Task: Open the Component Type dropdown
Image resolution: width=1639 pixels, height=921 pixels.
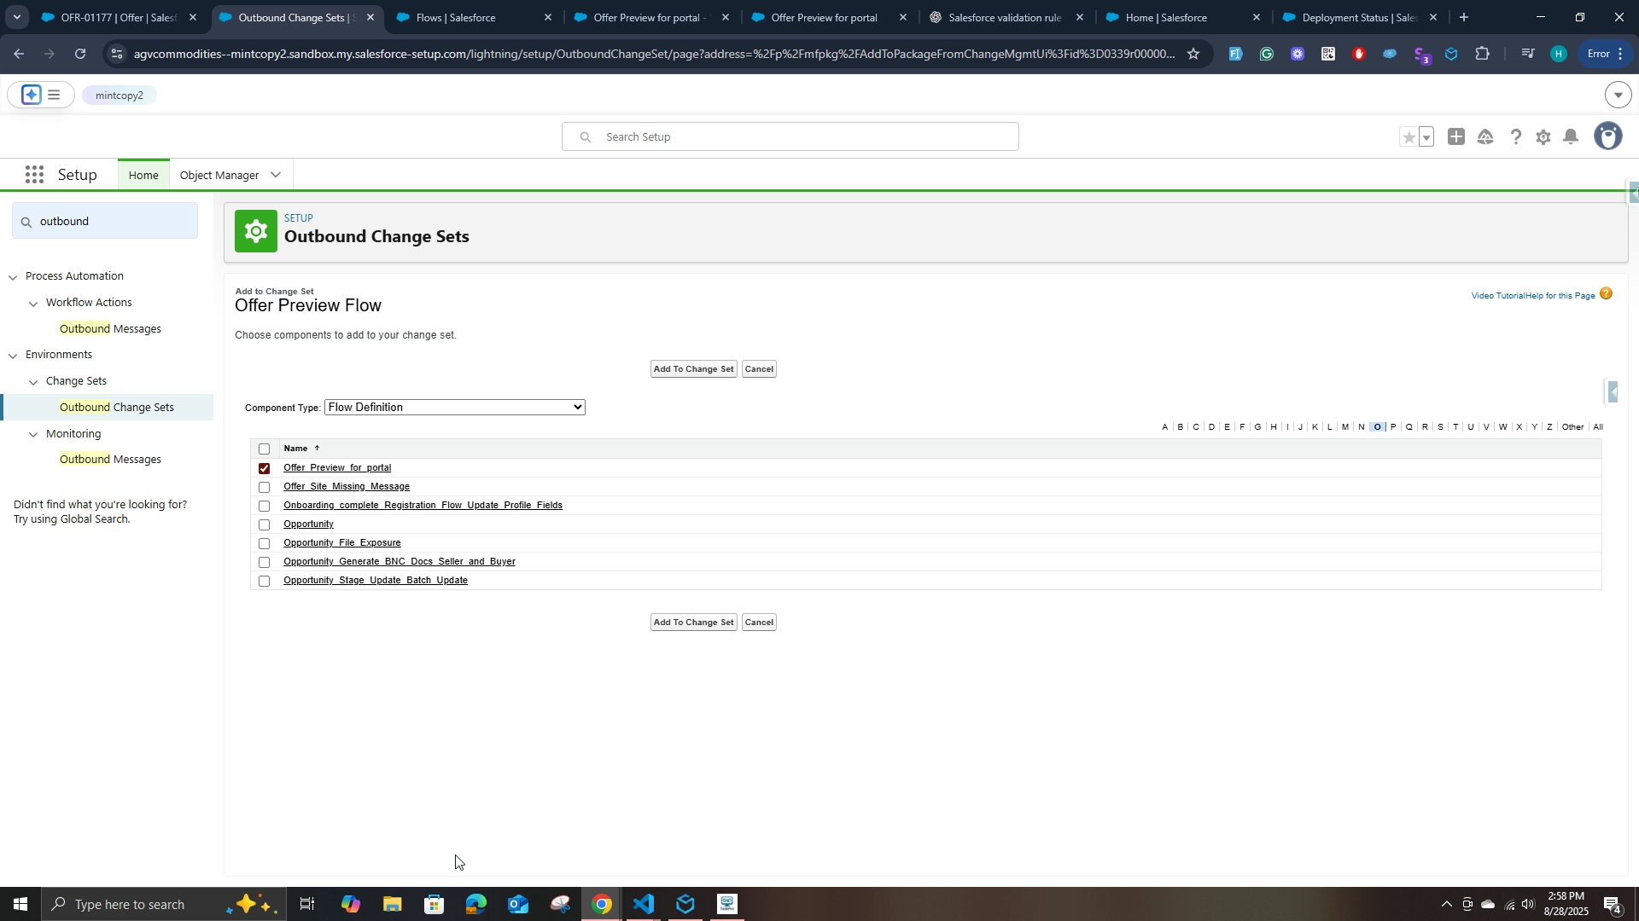Action: pyautogui.click(x=454, y=408)
